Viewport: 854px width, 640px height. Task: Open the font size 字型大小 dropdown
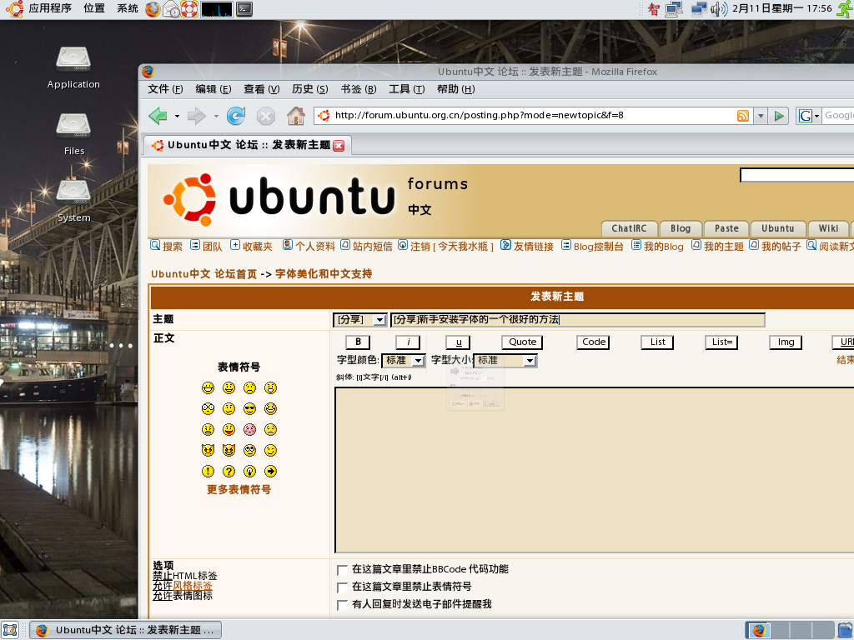point(505,360)
